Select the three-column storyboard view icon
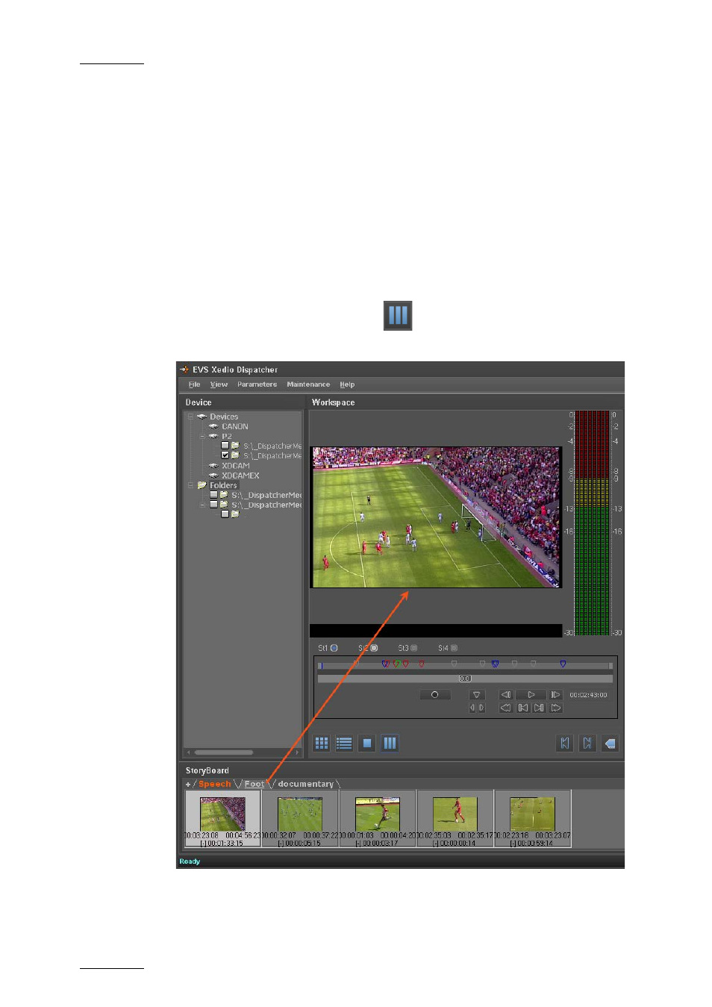Screen dimensions: 712x1007 [x=390, y=743]
